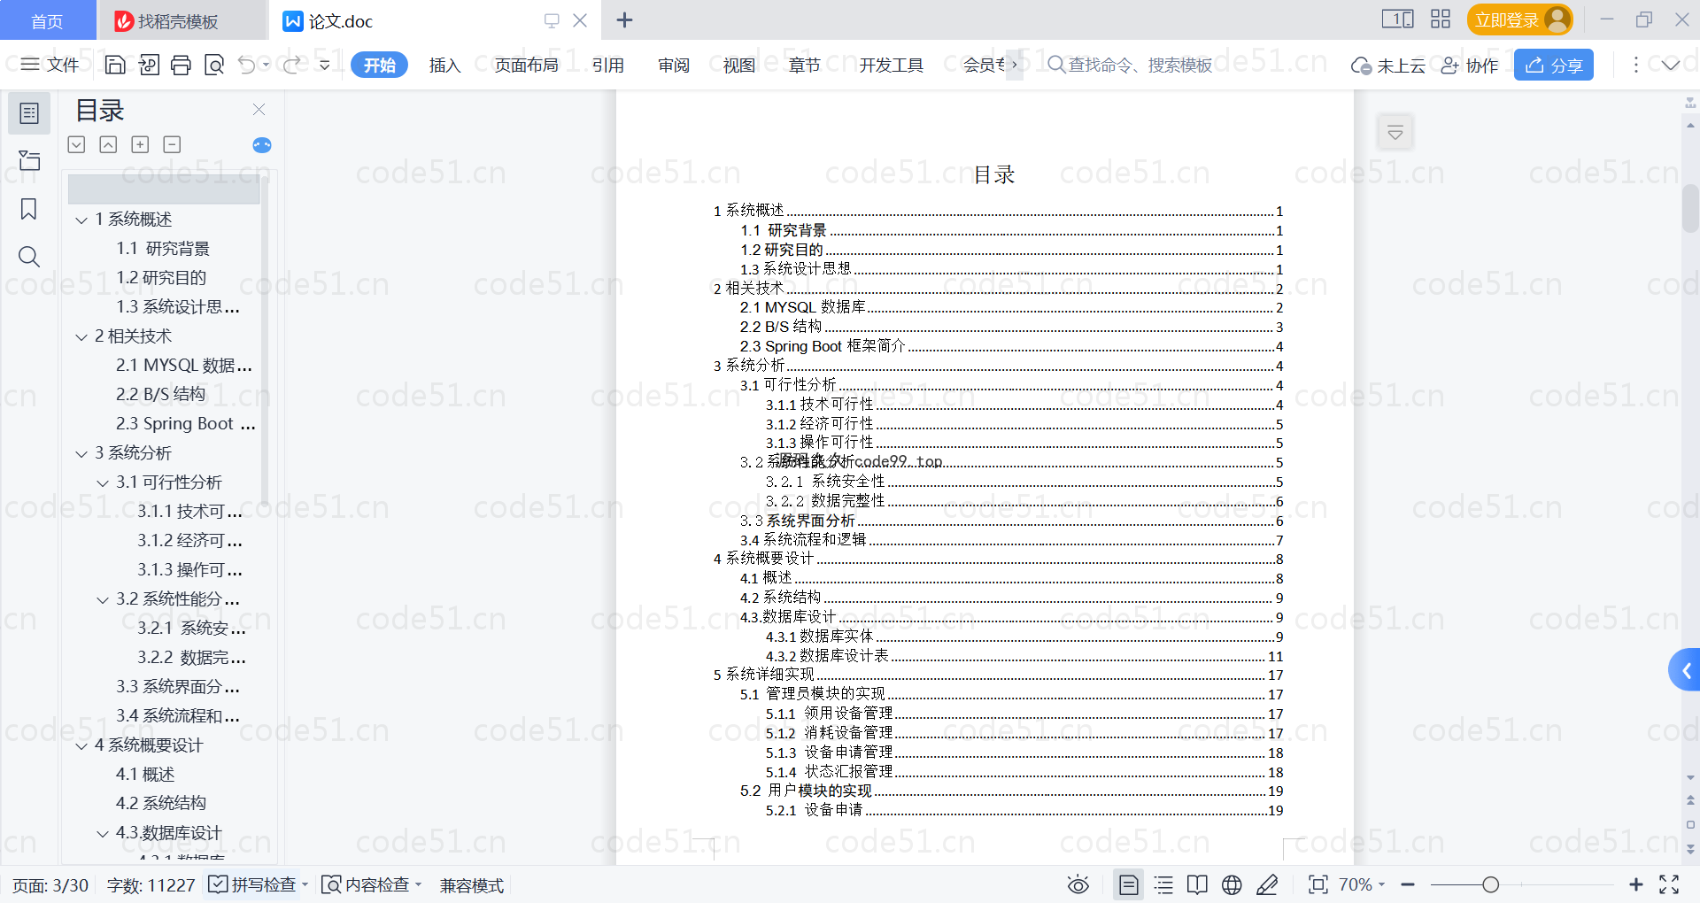
Task: Enter full screen mode icon
Action: click(1669, 884)
